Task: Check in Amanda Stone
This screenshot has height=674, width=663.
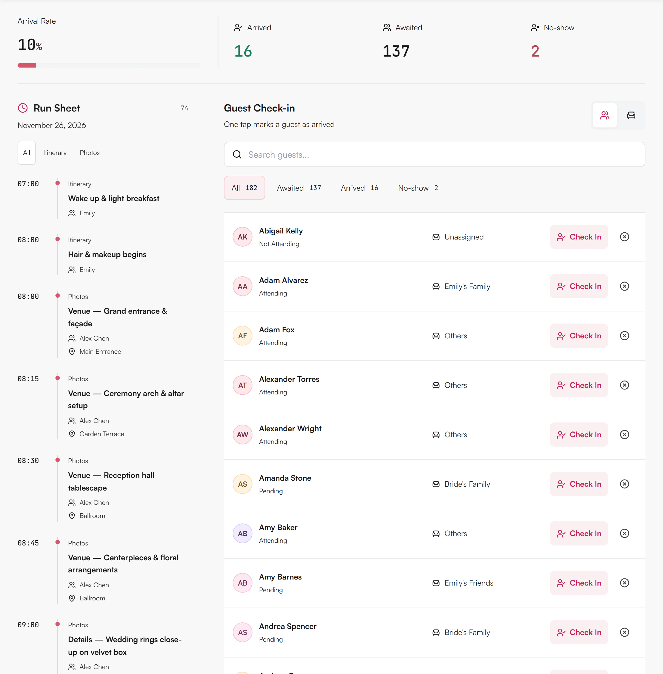Action: point(579,484)
